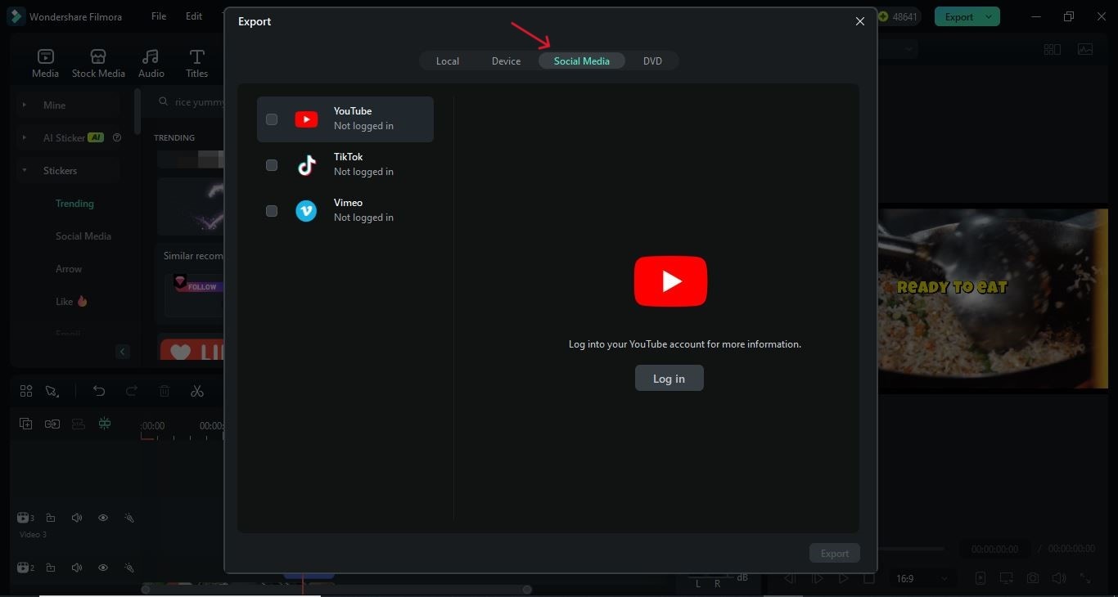Click the sticker search field
The height and width of the screenshot is (597, 1118).
(x=190, y=102)
